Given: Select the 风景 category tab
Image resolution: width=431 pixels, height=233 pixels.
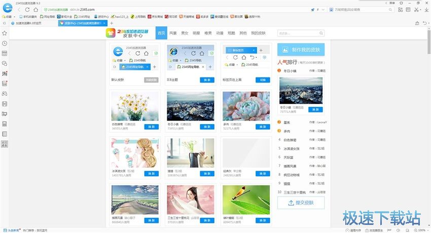Looking at the screenshot, I should (x=173, y=33).
